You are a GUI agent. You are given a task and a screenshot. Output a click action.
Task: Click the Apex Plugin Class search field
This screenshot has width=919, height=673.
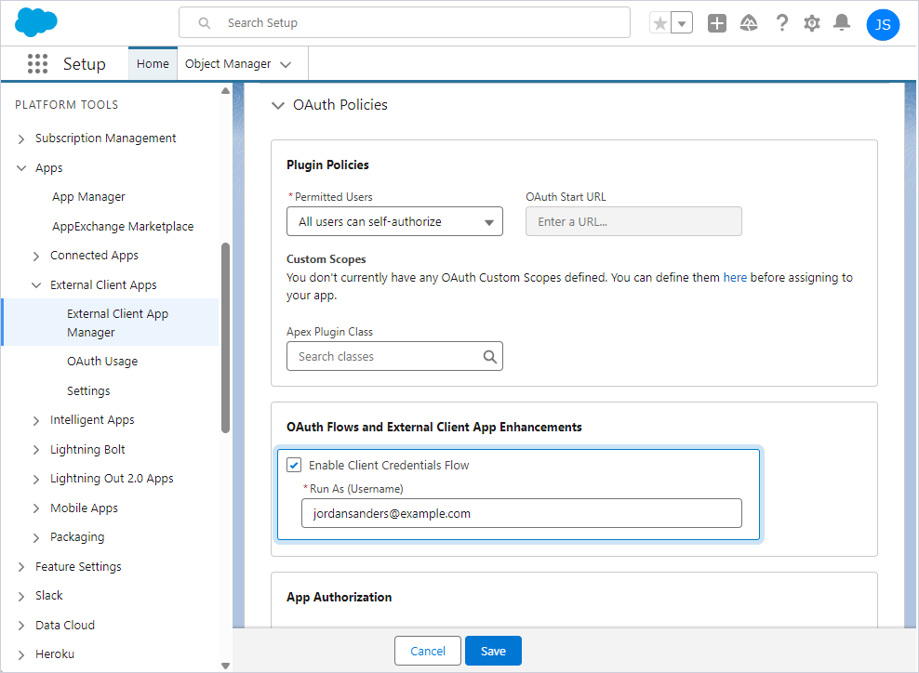394,356
